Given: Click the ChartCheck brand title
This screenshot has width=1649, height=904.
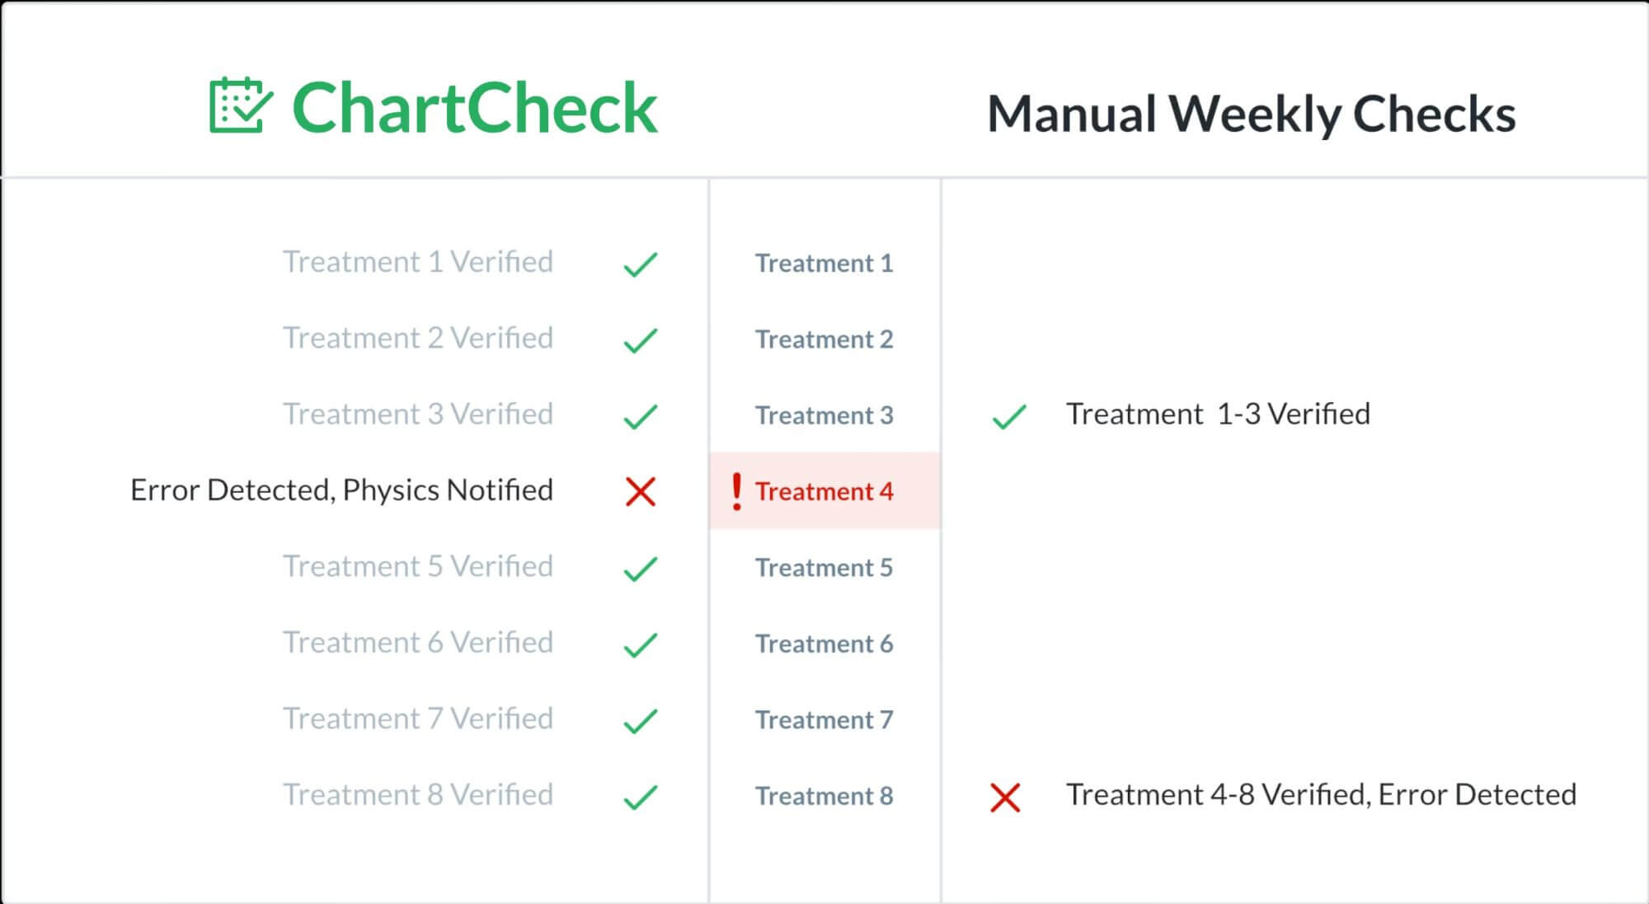Looking at the screenshot, I should (475, 108).
